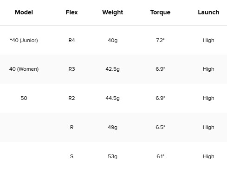227x173 pixels.
Task: Click the Launch column header
Action: point(208,12)
